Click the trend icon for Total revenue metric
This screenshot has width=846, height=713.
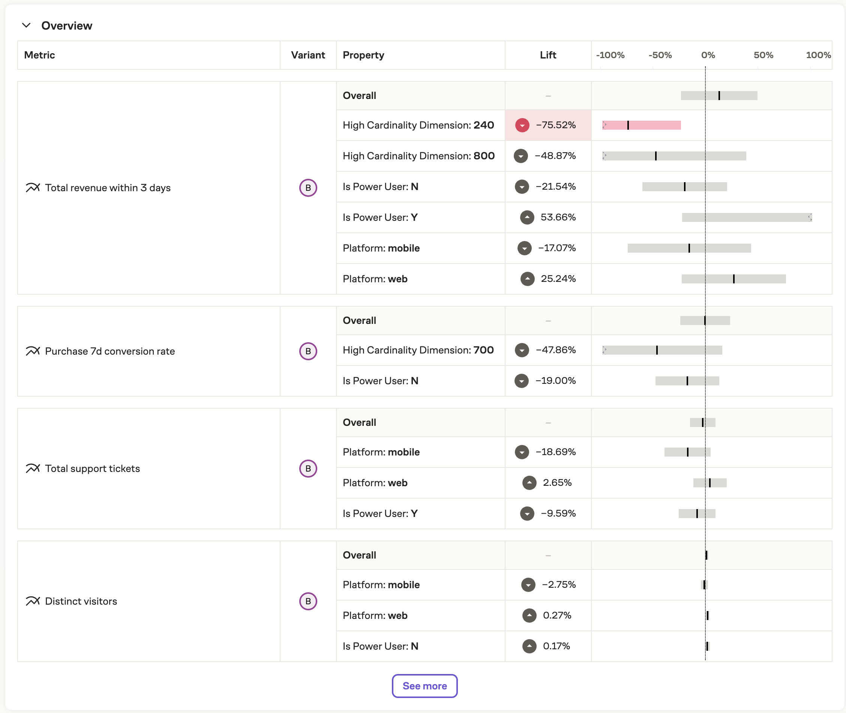point(33,187)
